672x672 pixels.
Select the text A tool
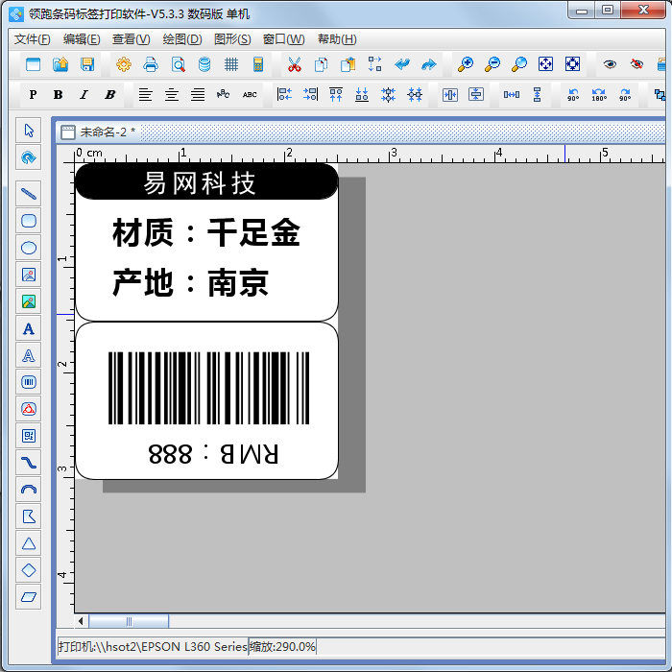29,328
